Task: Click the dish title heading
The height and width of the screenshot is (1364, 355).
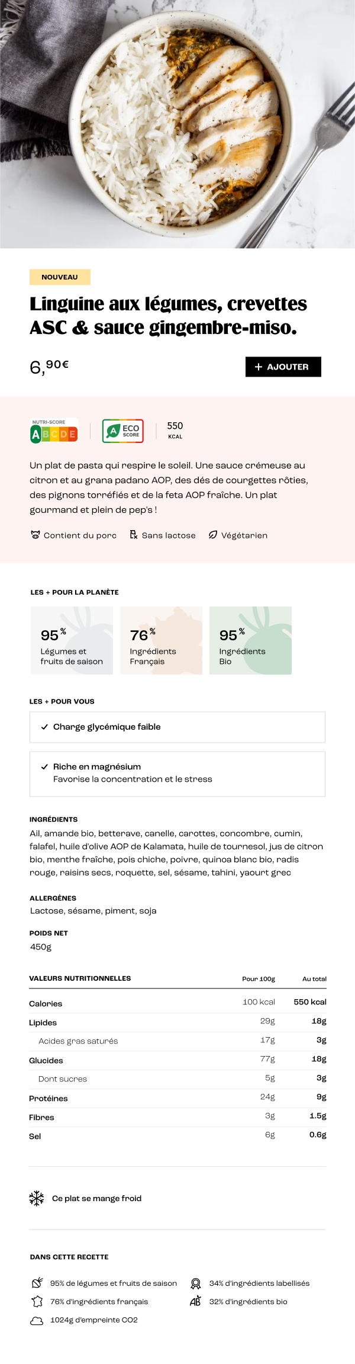Action: tap(169, 315)
